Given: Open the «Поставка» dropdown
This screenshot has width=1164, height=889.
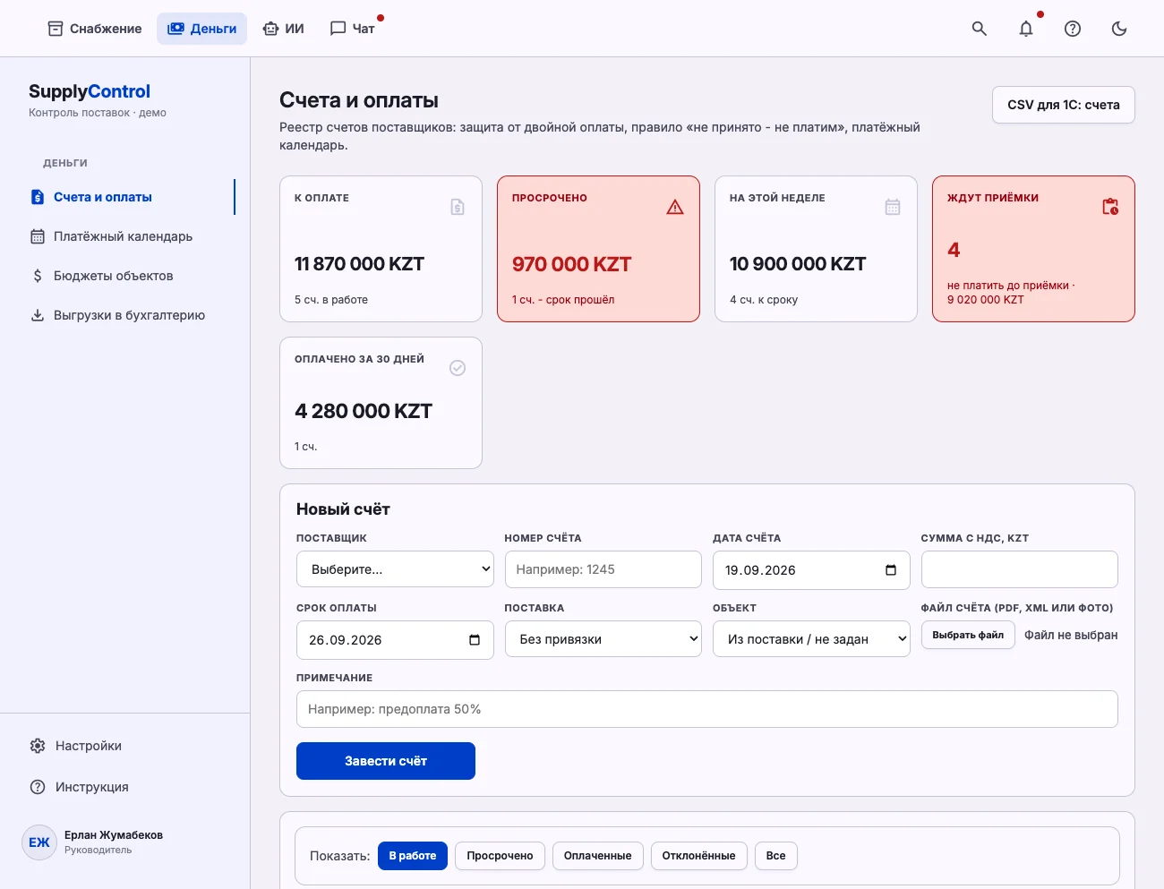Looking at the screenshot, I should 603,639.
